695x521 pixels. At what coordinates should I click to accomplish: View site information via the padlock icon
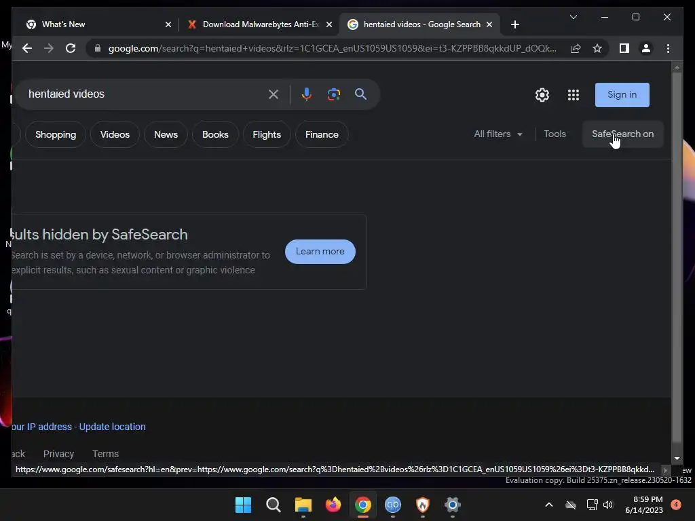pos(98,48)
